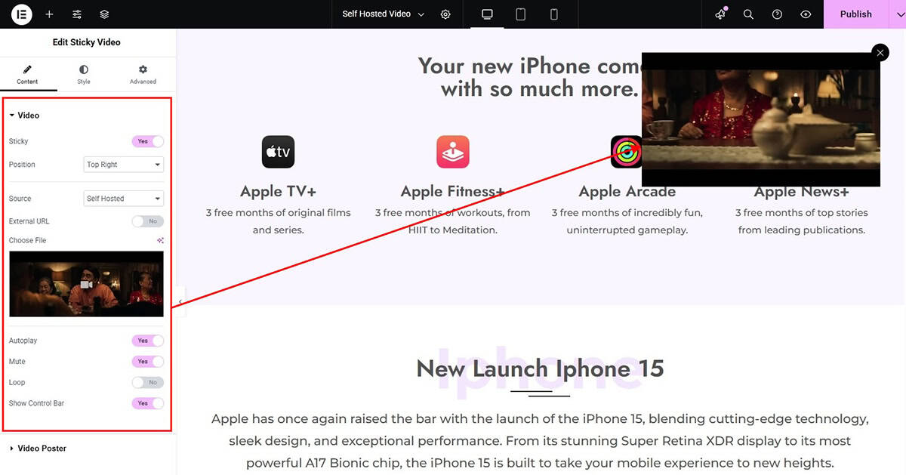
Task: Open site settings sliders icon
Action: tap(77, 14)
